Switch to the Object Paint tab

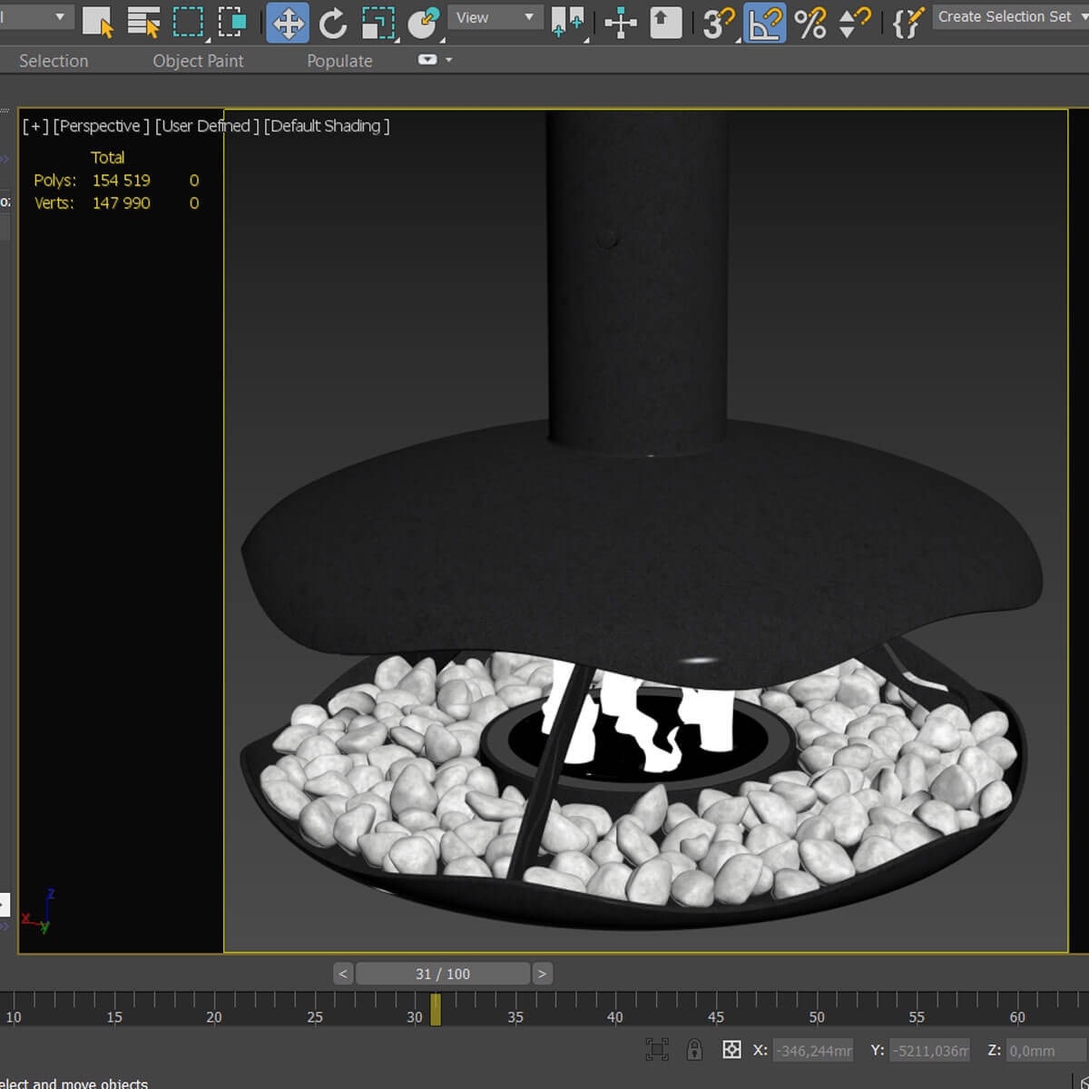point(198,61)
